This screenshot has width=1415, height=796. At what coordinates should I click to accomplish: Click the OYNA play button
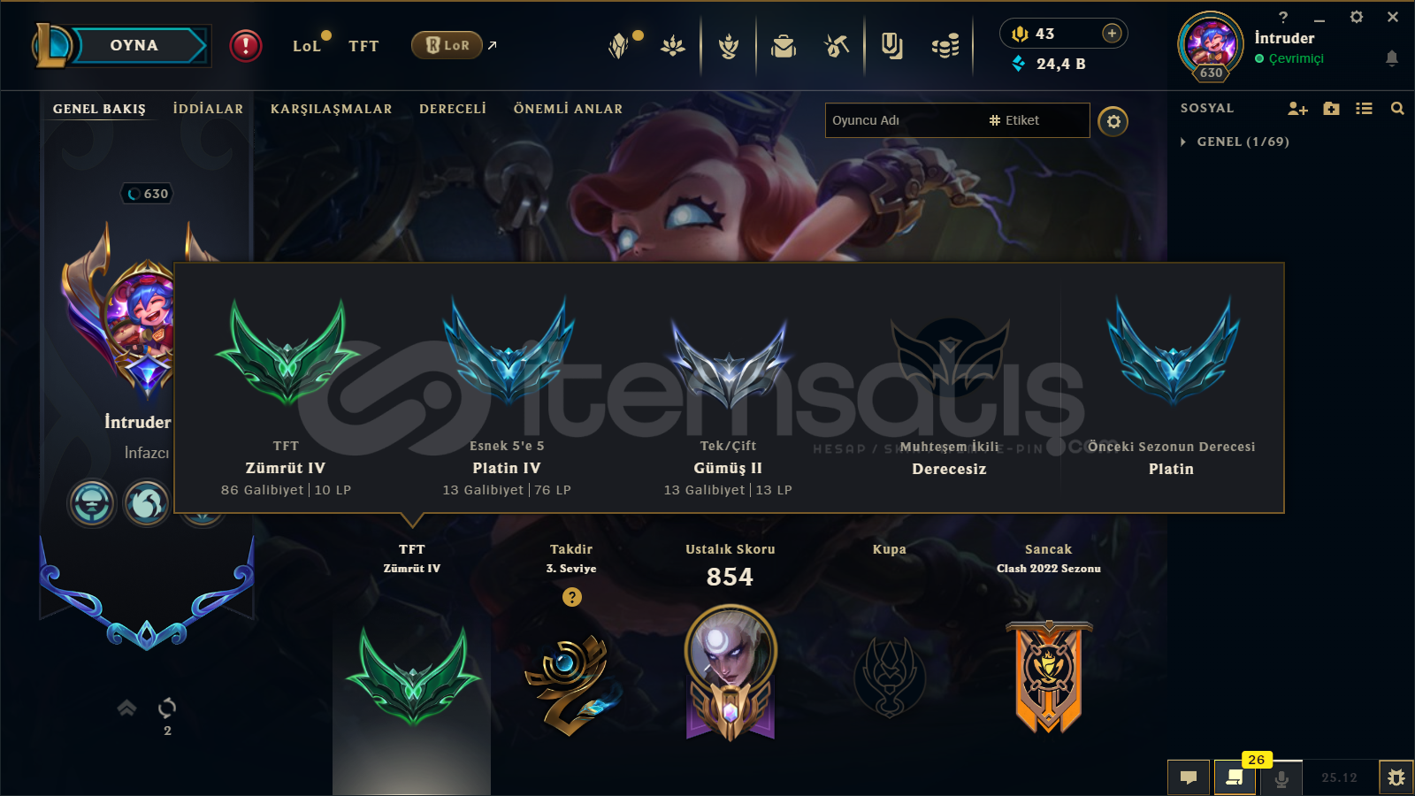click(134, 45)
